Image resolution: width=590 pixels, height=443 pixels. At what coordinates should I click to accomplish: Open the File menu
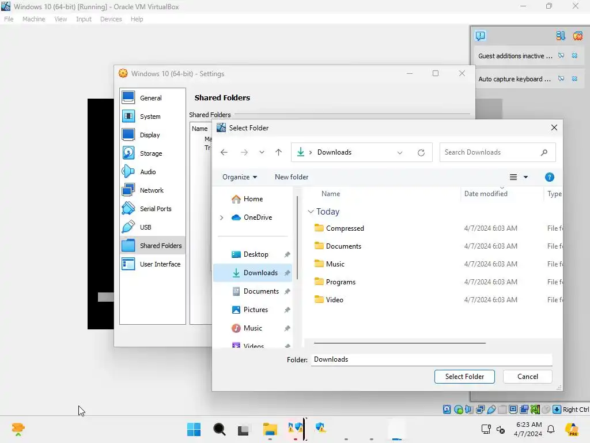point(9,19)
